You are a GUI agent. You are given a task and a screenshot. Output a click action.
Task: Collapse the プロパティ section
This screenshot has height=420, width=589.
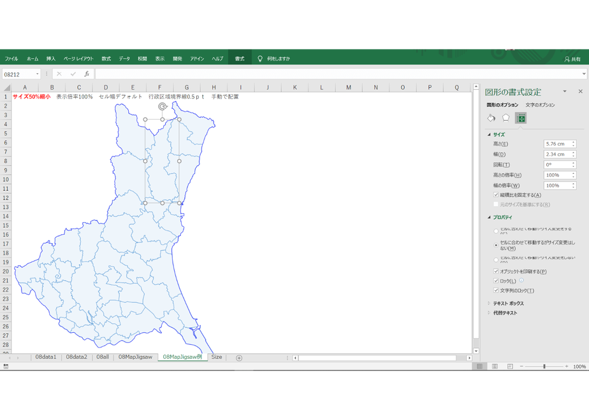(x=489, y=217)
